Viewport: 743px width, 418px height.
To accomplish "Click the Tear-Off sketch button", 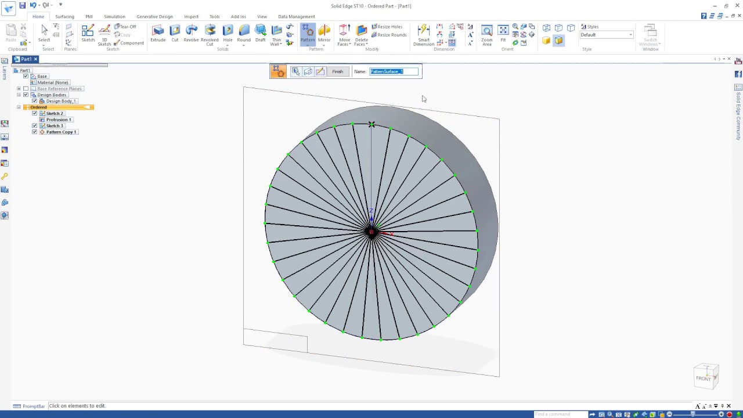I will coord(125,27).
